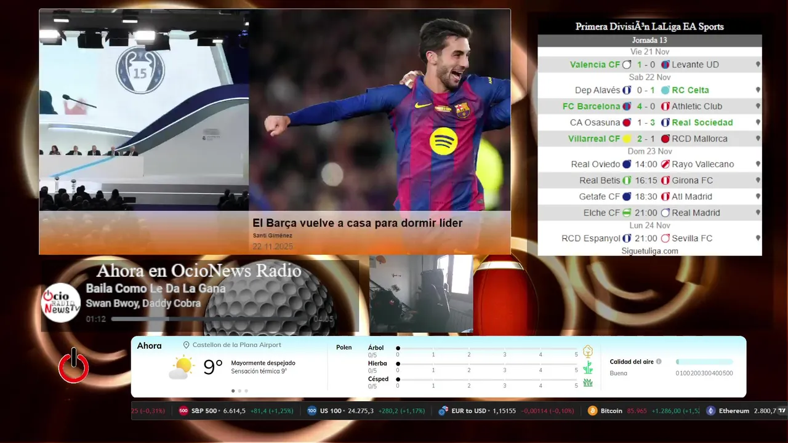Click the Castellon de la Plana Airport label

click(236, 345)
